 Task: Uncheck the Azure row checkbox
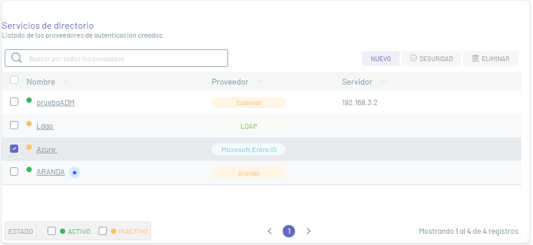coord(14,149)
